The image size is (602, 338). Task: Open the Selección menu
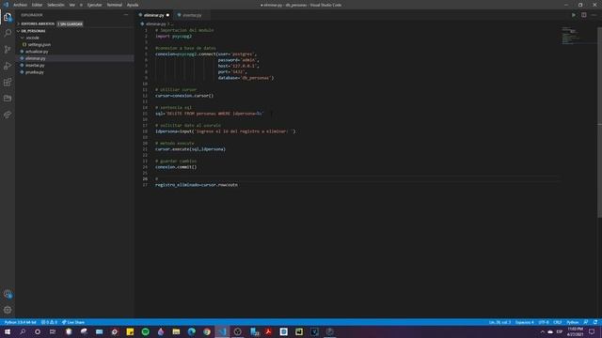(55, 5)
